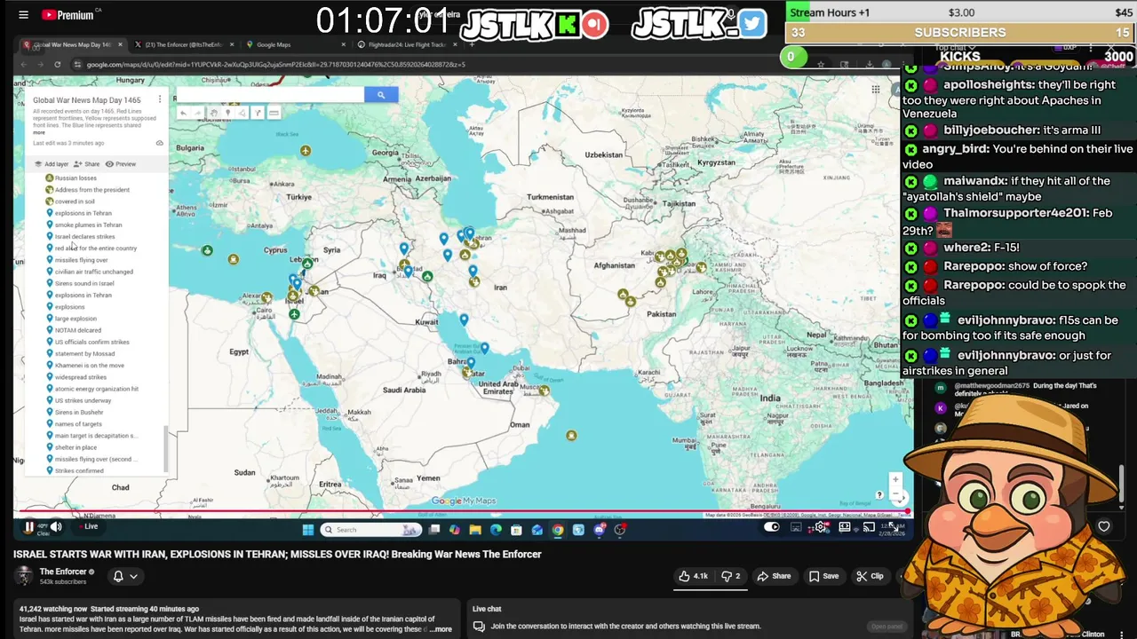Click the blue marker near Kuwait
Viewport: 1137px width, 639px height.
coord(464,319)
